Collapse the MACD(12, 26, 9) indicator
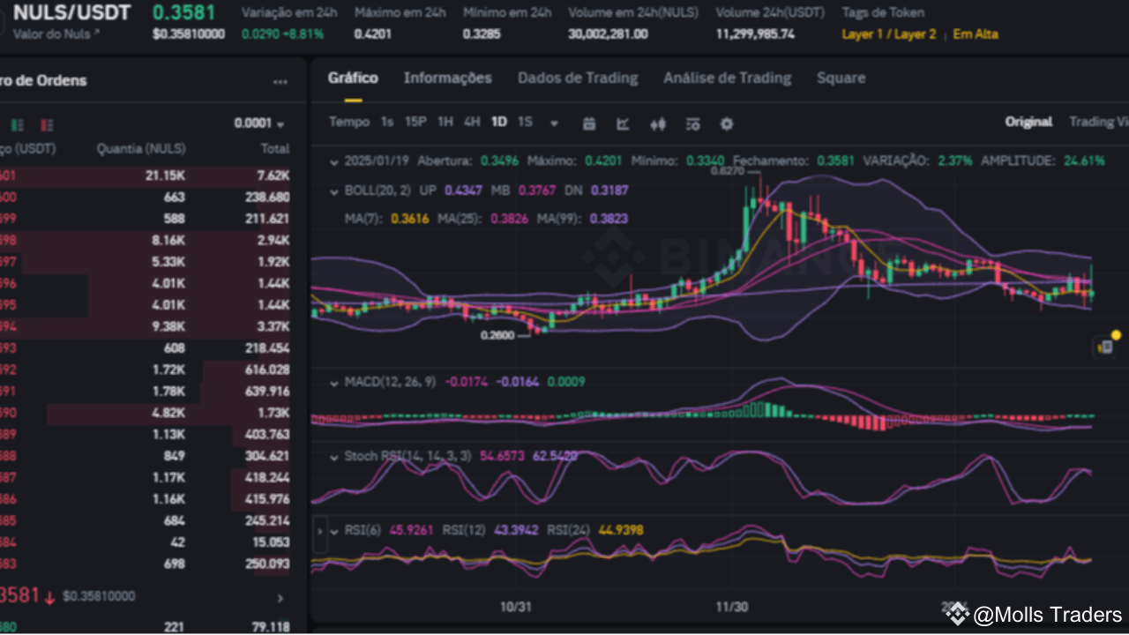The image size is (1129, 635). 334,383
